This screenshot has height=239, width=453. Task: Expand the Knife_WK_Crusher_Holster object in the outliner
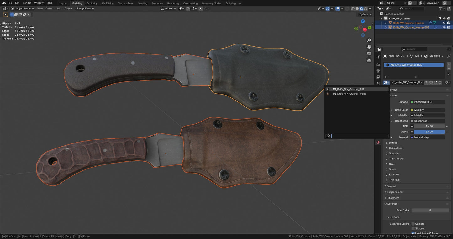[386, 23]
